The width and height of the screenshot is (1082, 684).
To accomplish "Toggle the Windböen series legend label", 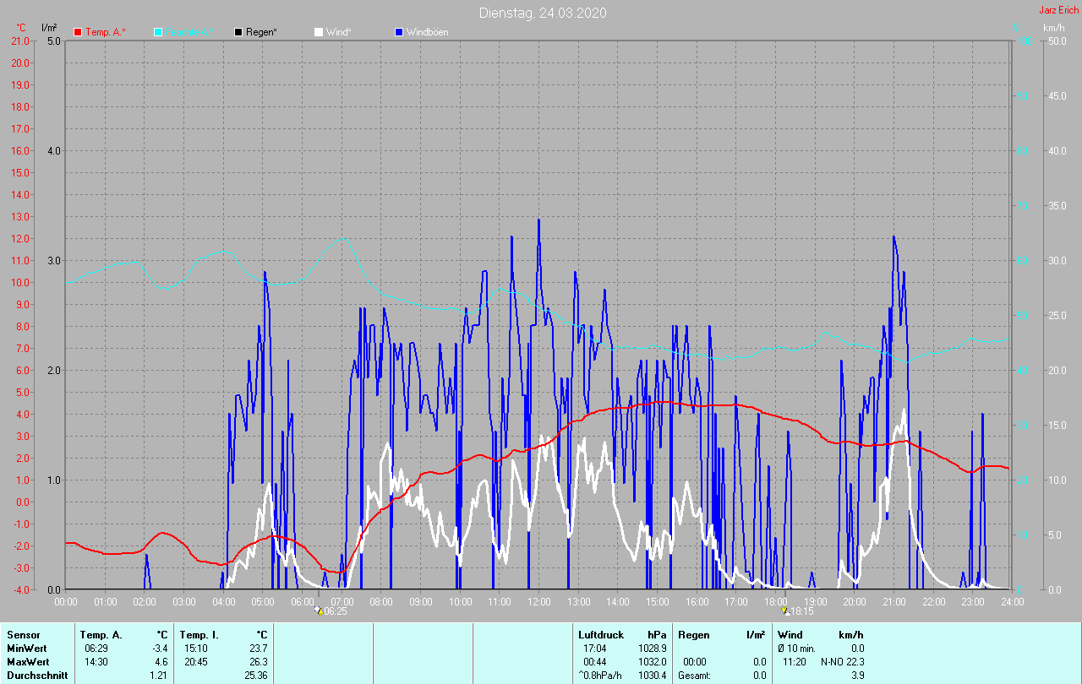I will (x=428, y=32).
